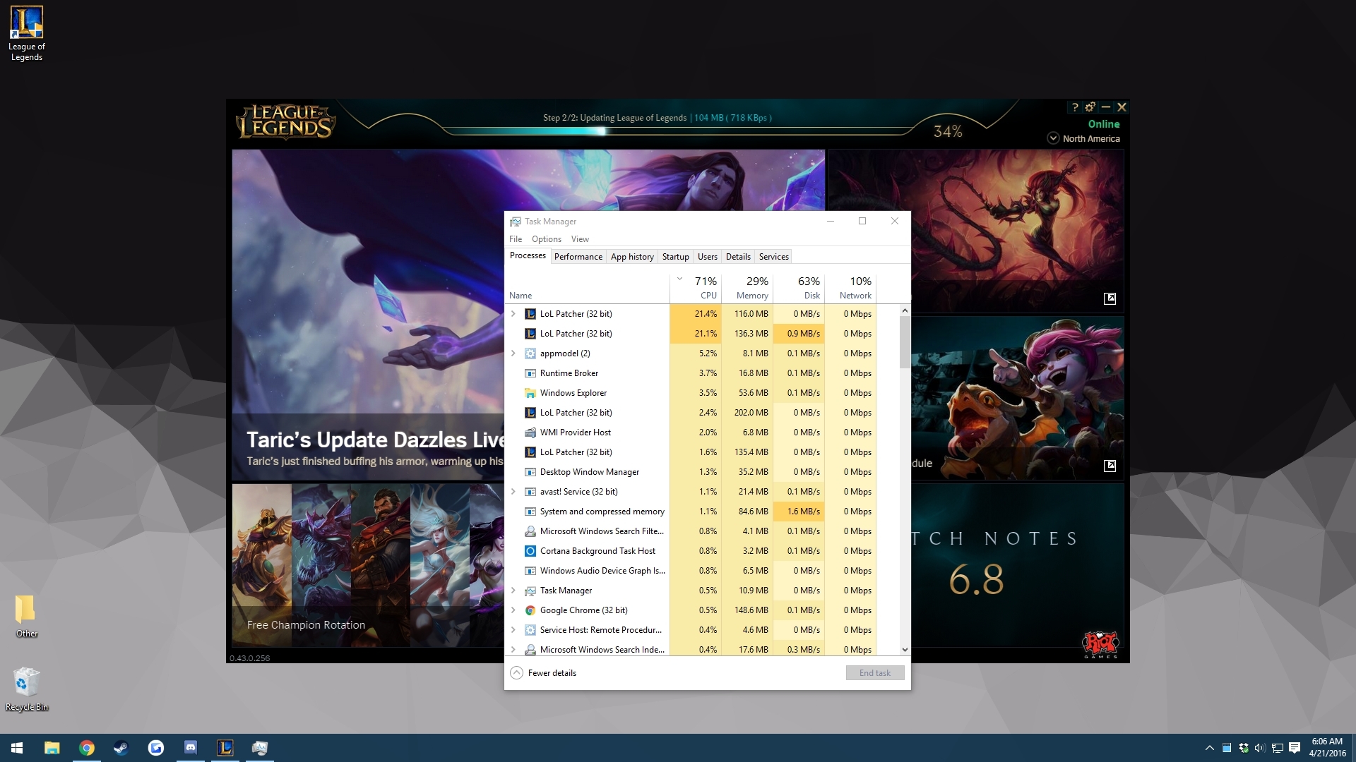Click the Cortana Background Task Host icon
The width and height of the screenshot is (1356, 762).
click(530, 551)
